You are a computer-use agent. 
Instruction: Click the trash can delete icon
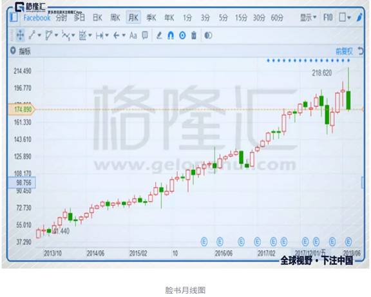(194, 35)
